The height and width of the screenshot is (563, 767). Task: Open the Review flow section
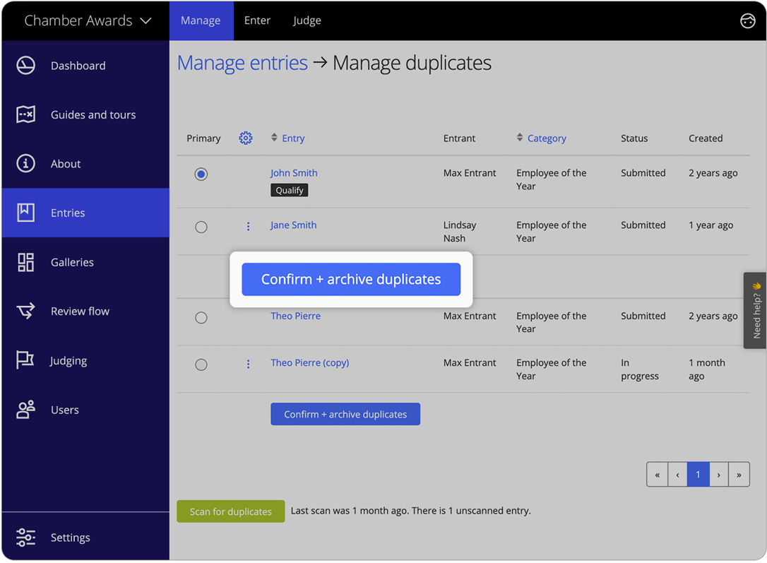point(25,311)
